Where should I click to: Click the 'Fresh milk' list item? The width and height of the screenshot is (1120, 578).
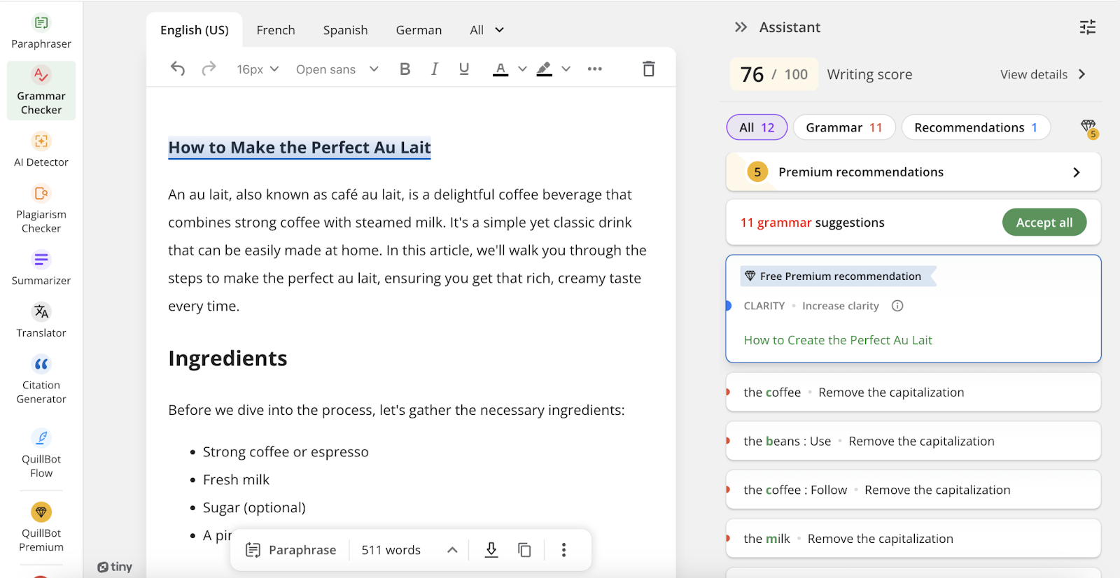(236, 480)
